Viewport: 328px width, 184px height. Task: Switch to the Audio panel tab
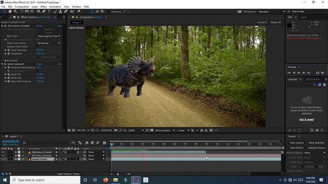coord(304,17)
